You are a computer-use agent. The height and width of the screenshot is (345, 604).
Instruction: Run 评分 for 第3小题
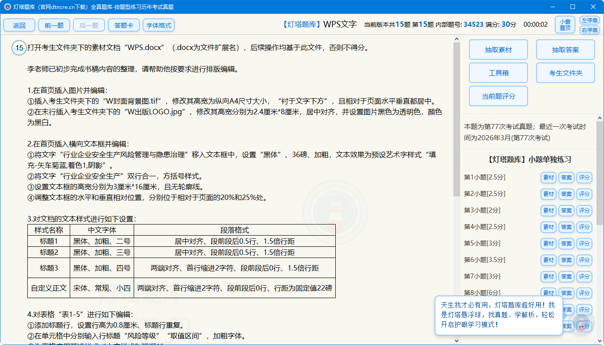point(584,211)
